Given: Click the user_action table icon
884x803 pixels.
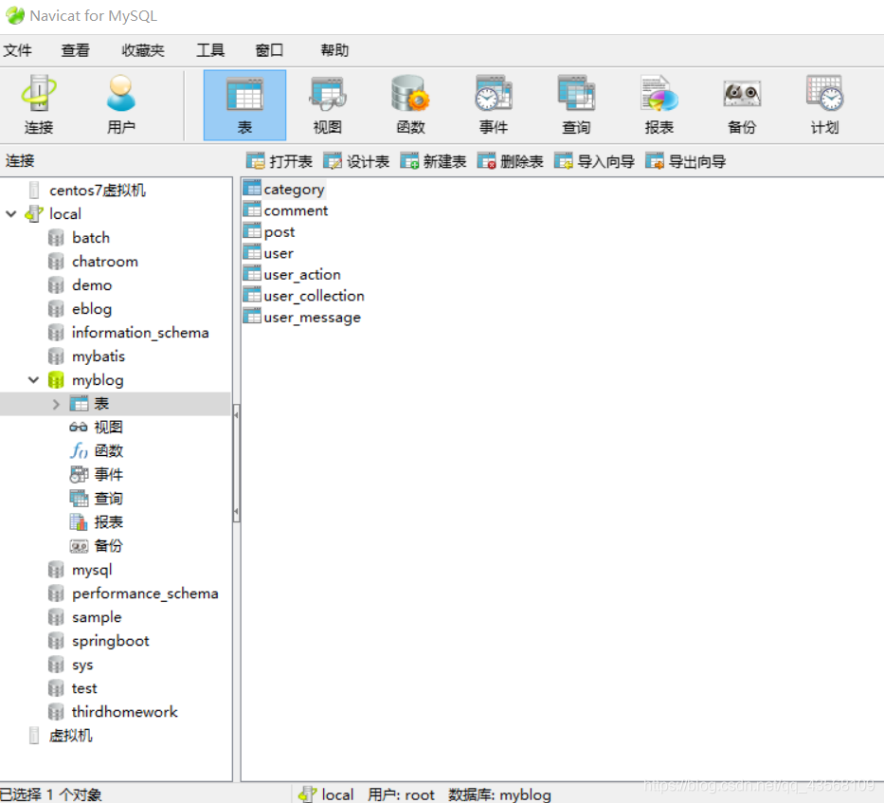Looking at the screenshot, I should tap(252, 274).
